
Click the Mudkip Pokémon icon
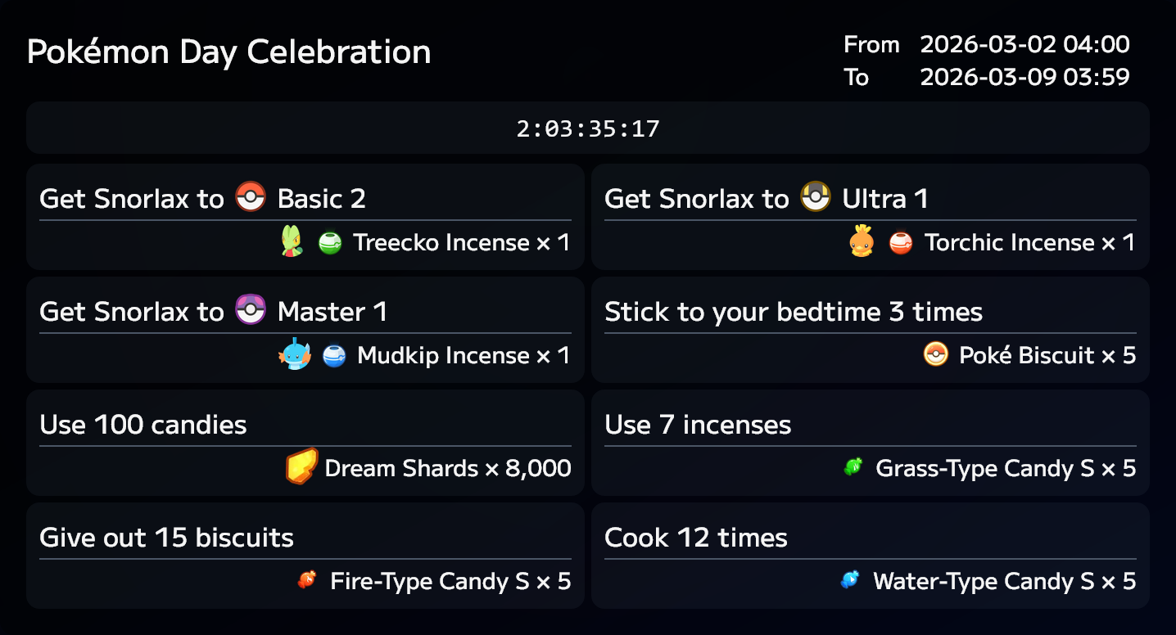pos(295,355)
